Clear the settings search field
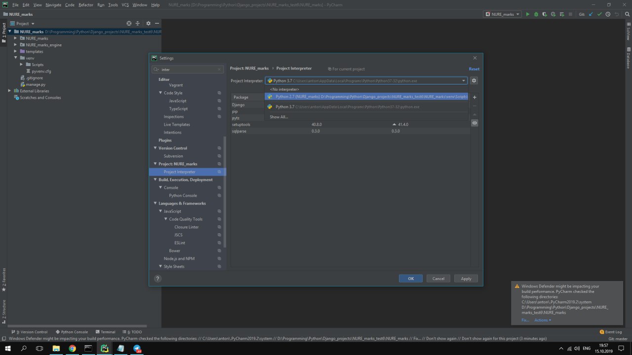 point(220,70)
